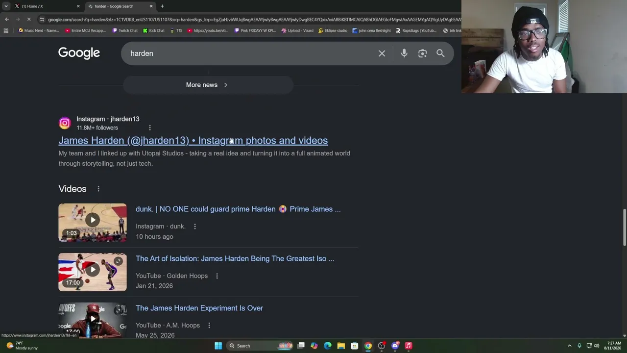Open Discord from the taskbar
627x353 pixels.
click(x=395, y=346)
